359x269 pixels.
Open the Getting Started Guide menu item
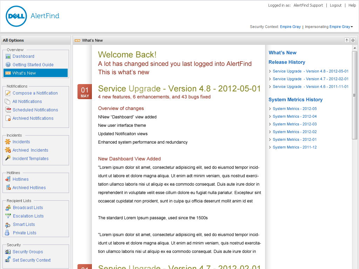[33, 65]
